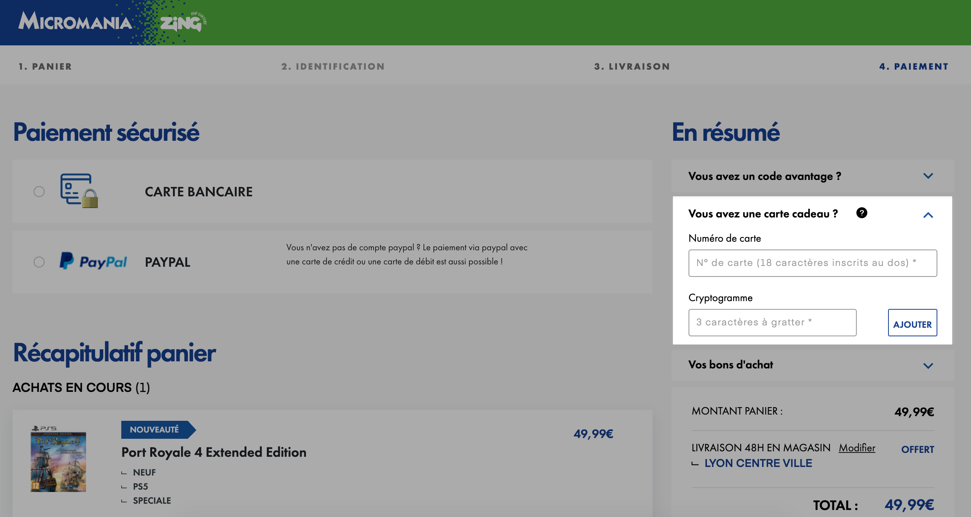The width and height of the screenshot is (971, 517).
Task: Go to the 3. Livraison step
Action: click(x=632, y=66)
